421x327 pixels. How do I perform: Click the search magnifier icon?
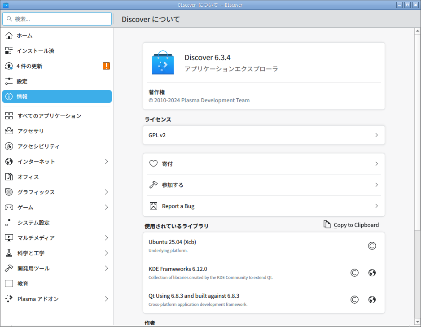tap(9, 19)
